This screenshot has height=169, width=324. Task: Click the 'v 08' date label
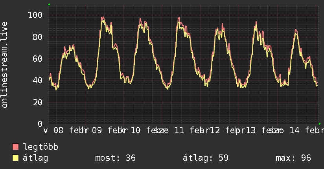pyautogui.click(x=53, y=130)
